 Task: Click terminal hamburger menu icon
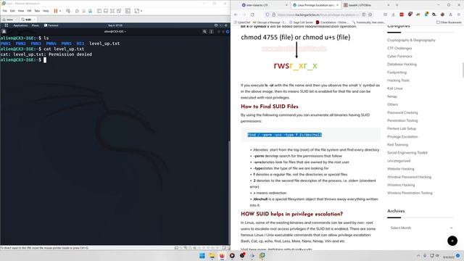211,31
